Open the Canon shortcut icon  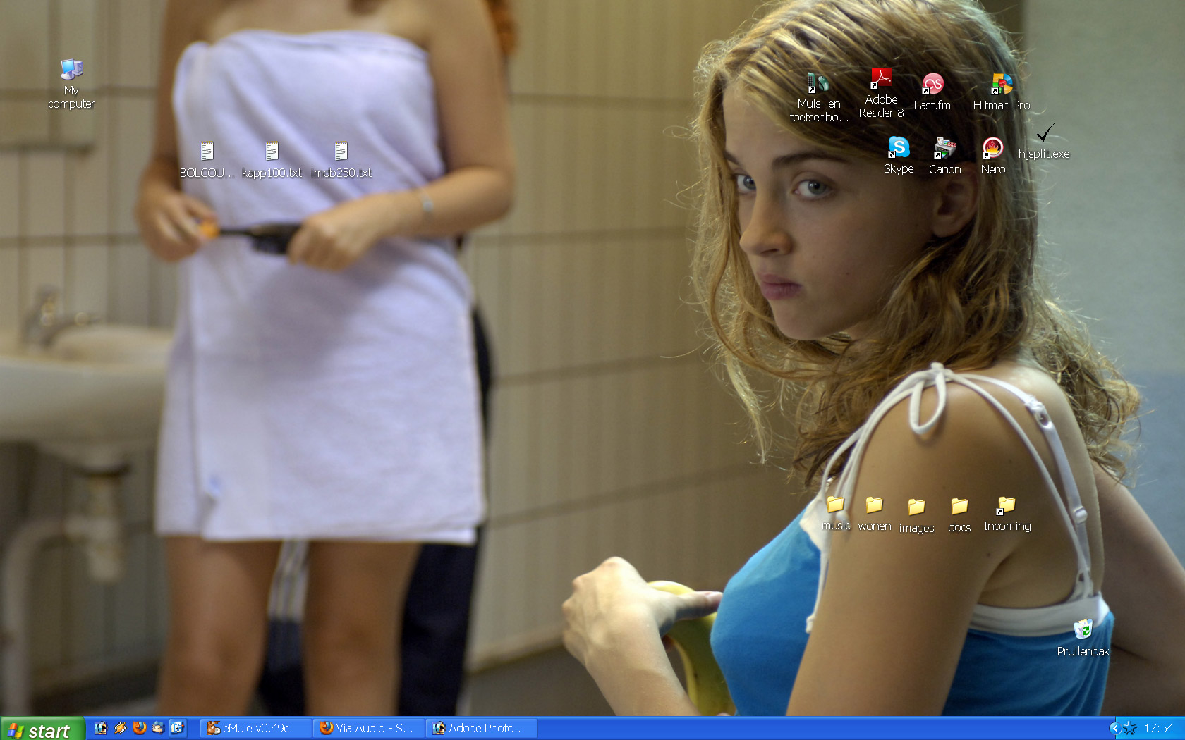(x=944, y=148)
